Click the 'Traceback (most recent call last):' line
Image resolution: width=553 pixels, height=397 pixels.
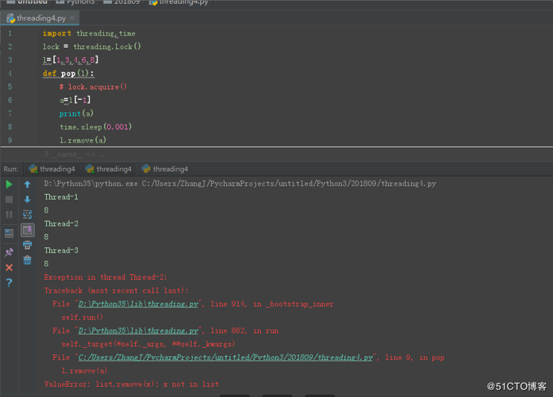coord(116,291)
